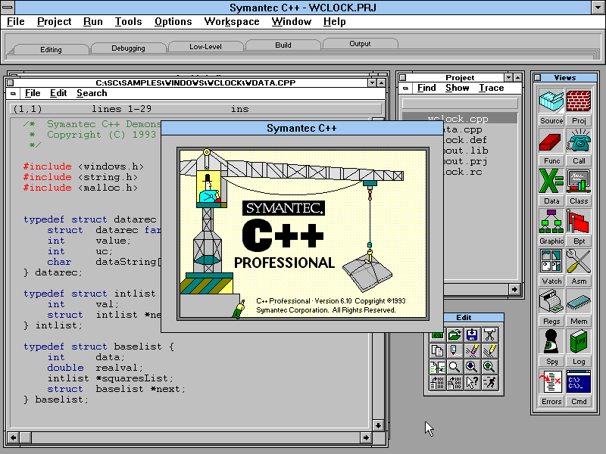Switch to the Editing workspace tab
The width and height of the screenshot is (606, 454).
tap(51, 49)
